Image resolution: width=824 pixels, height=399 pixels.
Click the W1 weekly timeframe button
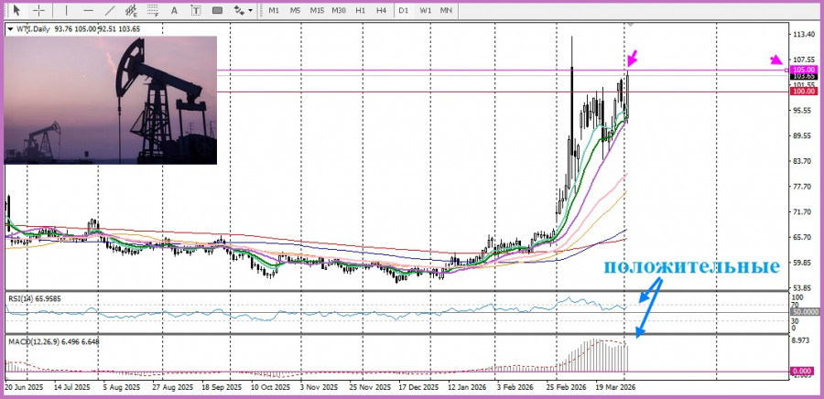tap(425, 10)
